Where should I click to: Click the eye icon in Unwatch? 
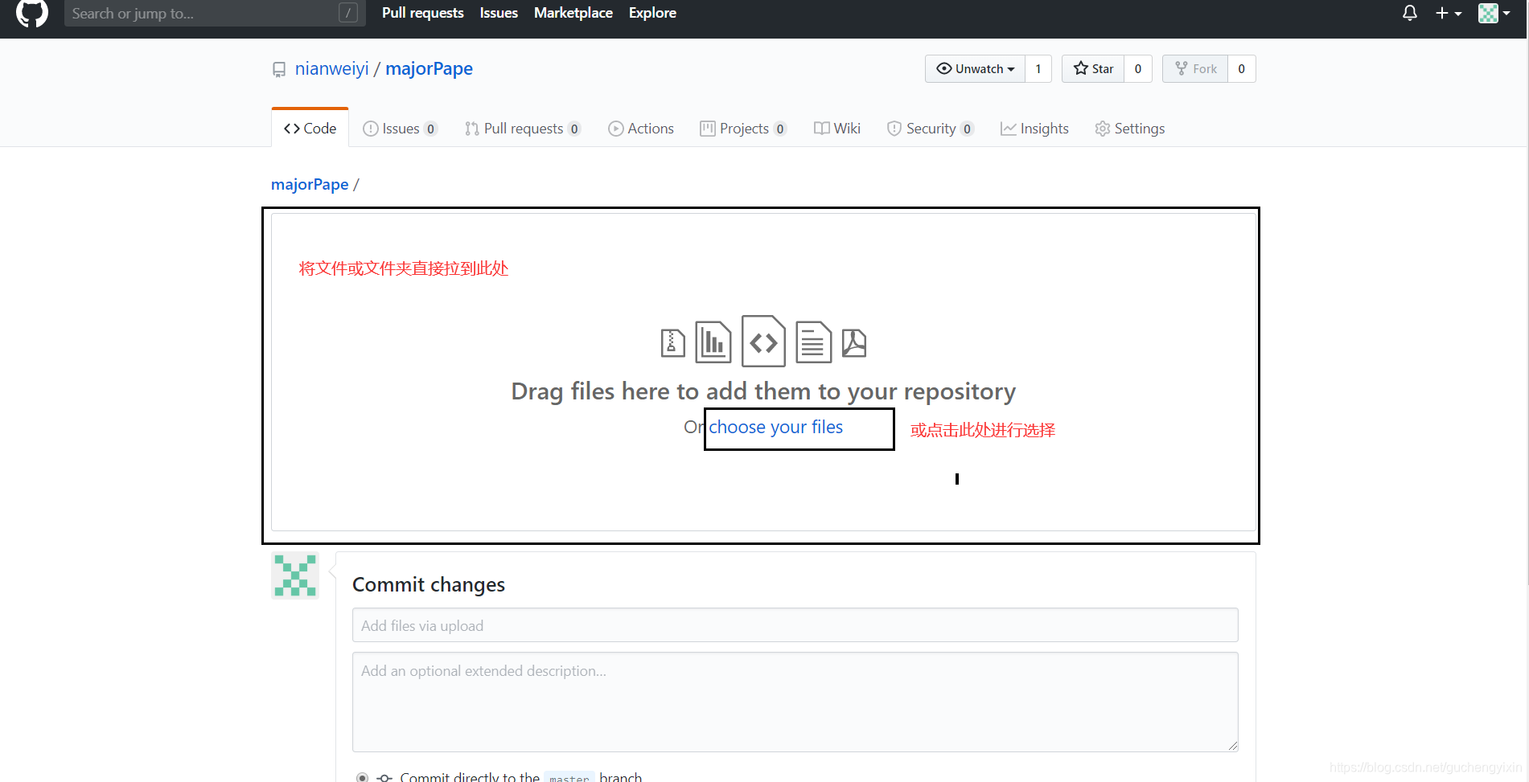[944, 69]
